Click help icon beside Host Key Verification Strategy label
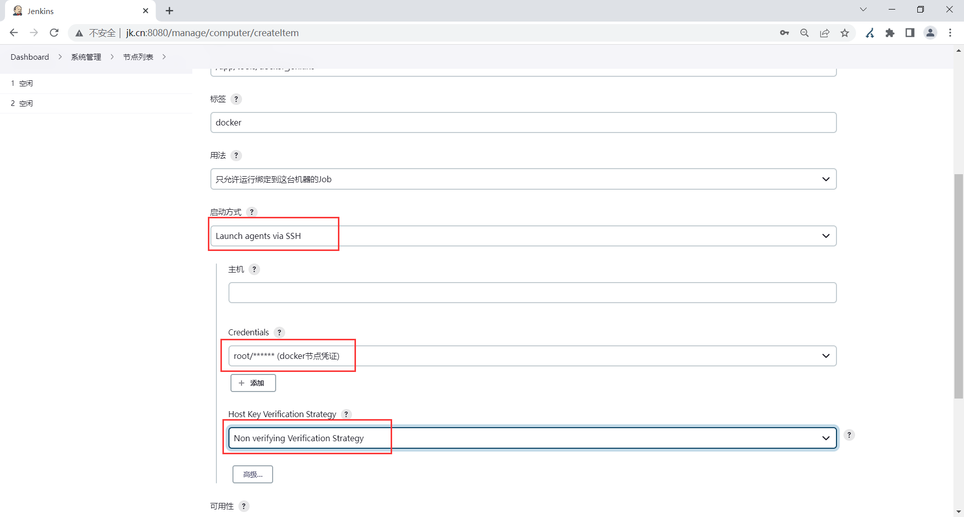This screenshot has width=964, height=517. [346, 414]
